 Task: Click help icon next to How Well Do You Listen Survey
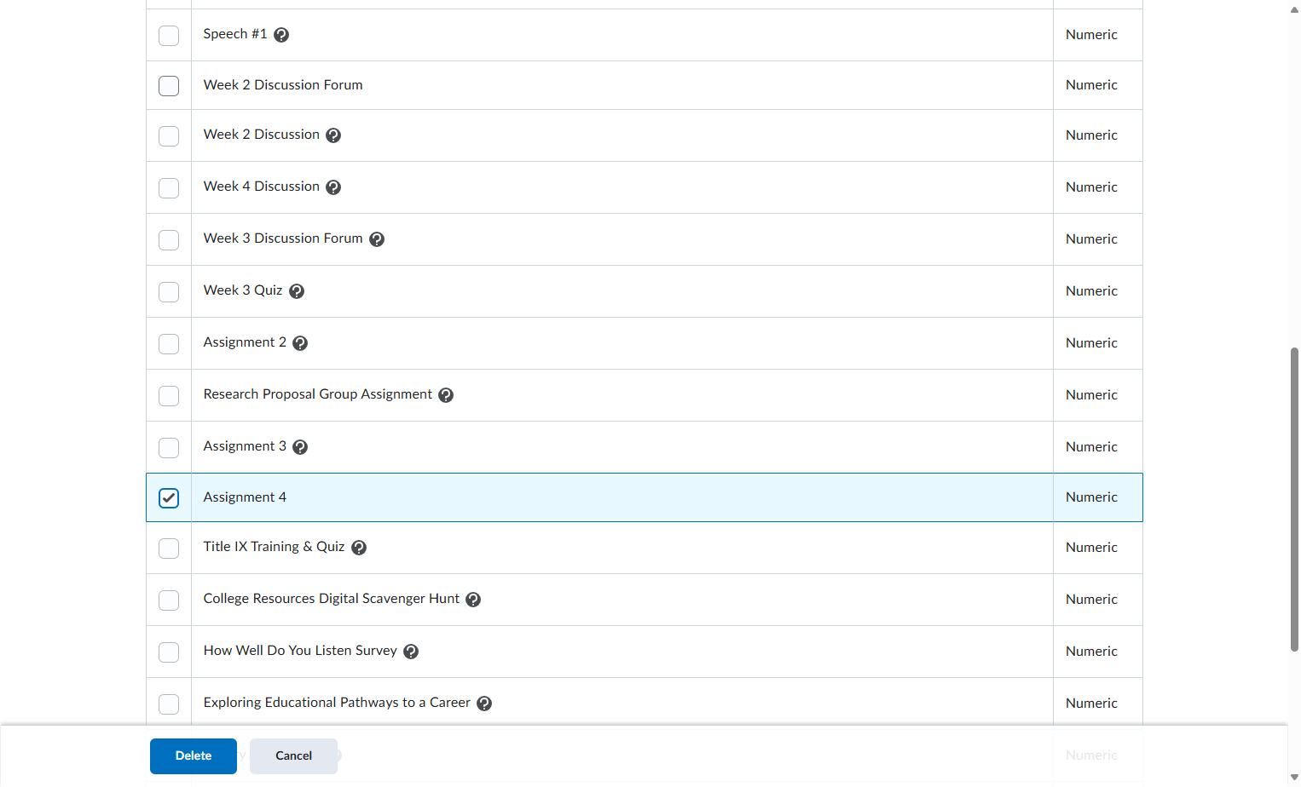(x=411, y=652)
